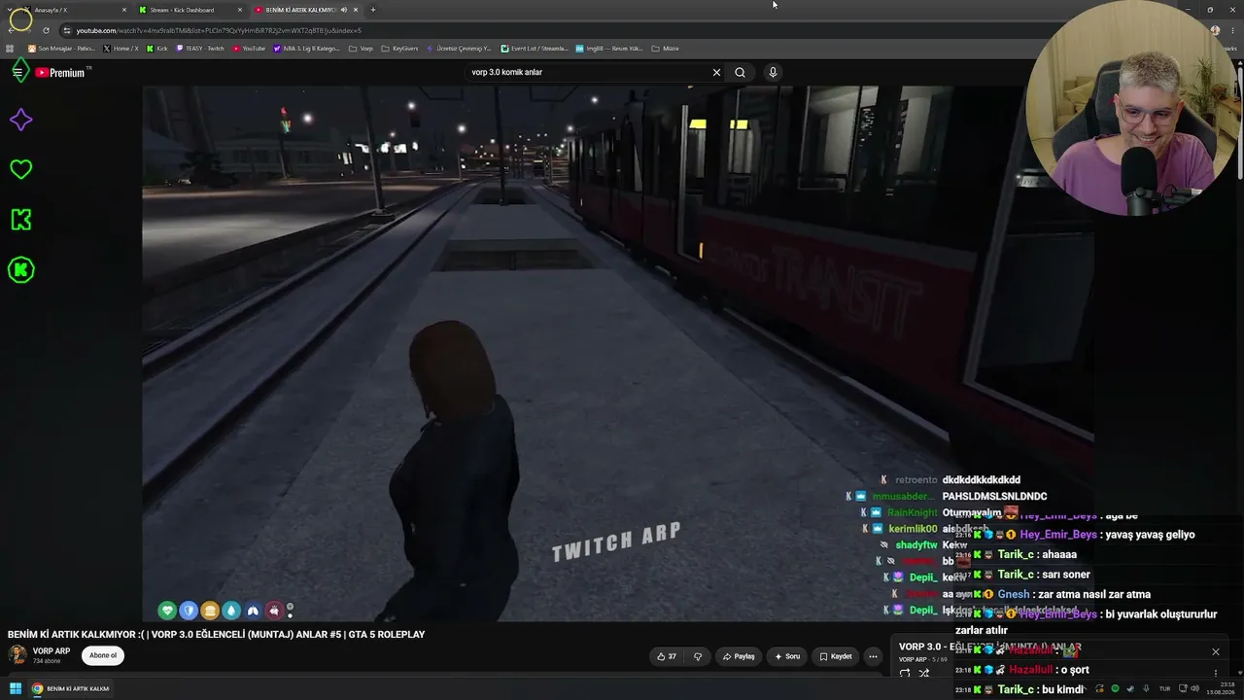Click the round green K sidebar icon
1244x700 pixels.
tap(20, 270)
